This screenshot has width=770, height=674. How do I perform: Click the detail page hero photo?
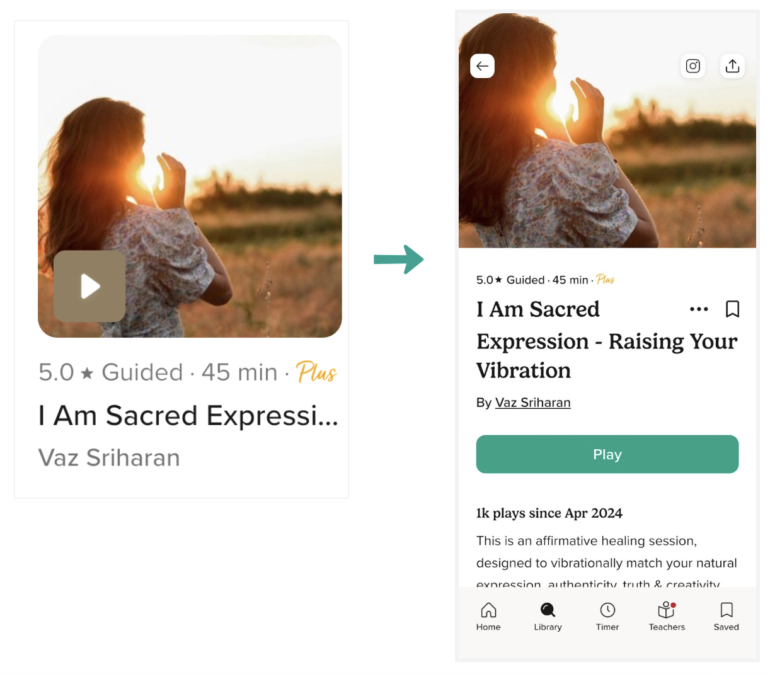[607, 130]
